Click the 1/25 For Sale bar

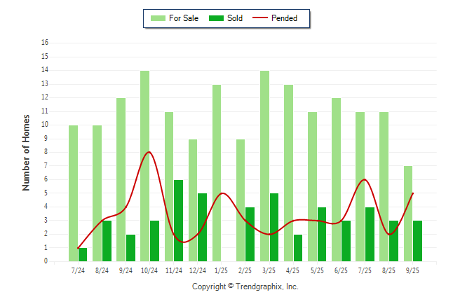[x=217, y=173]
